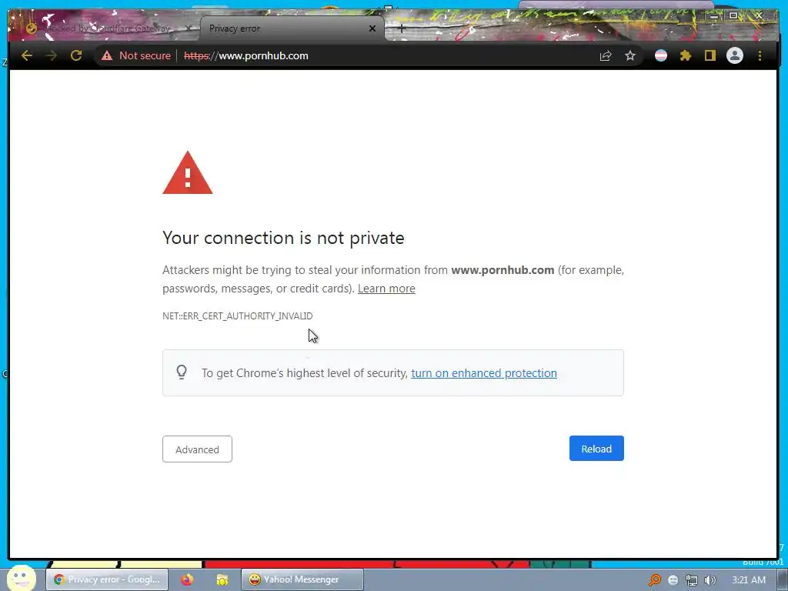Open Yahoo! Messenger from taskbar

pos(302,579)
